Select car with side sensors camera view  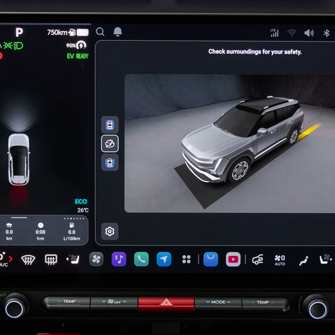click(x=110, y=162)
